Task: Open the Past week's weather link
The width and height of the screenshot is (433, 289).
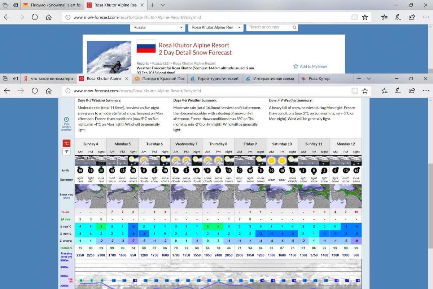Action: pos(66,127)
